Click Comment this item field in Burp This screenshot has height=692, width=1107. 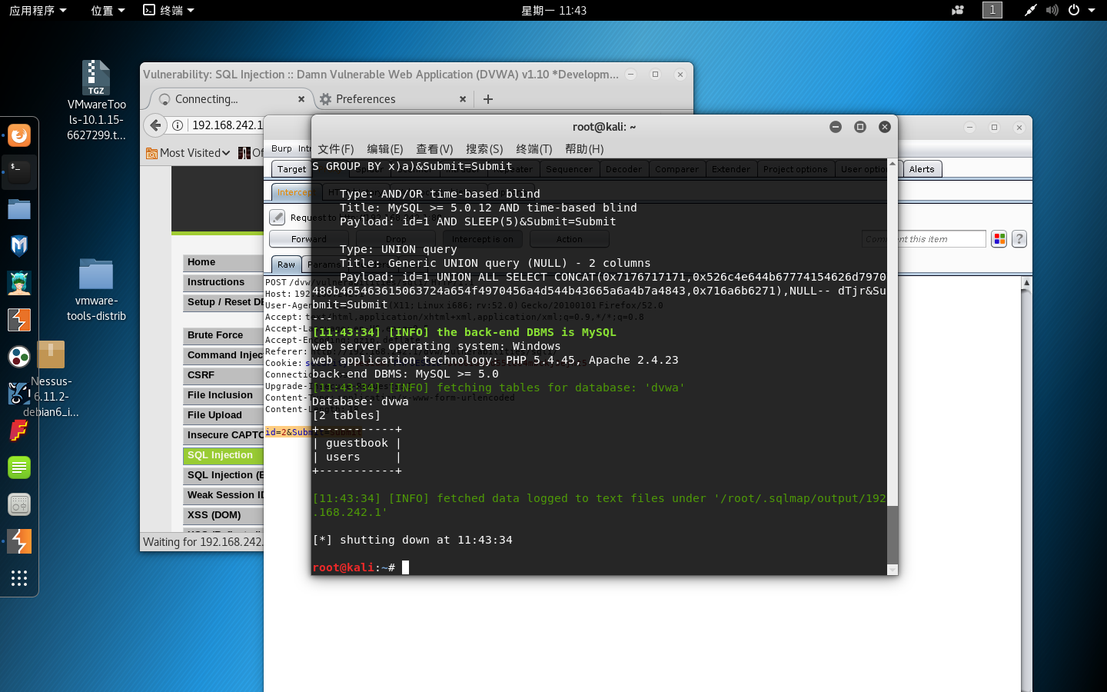[924, 239]
